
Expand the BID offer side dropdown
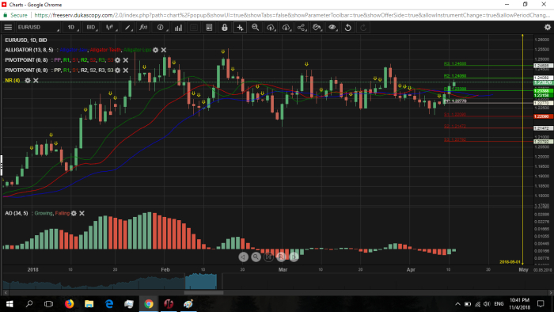(x=92, y=28)
